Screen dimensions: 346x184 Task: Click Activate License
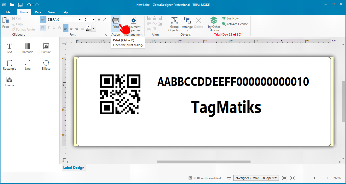pos(237,24)
